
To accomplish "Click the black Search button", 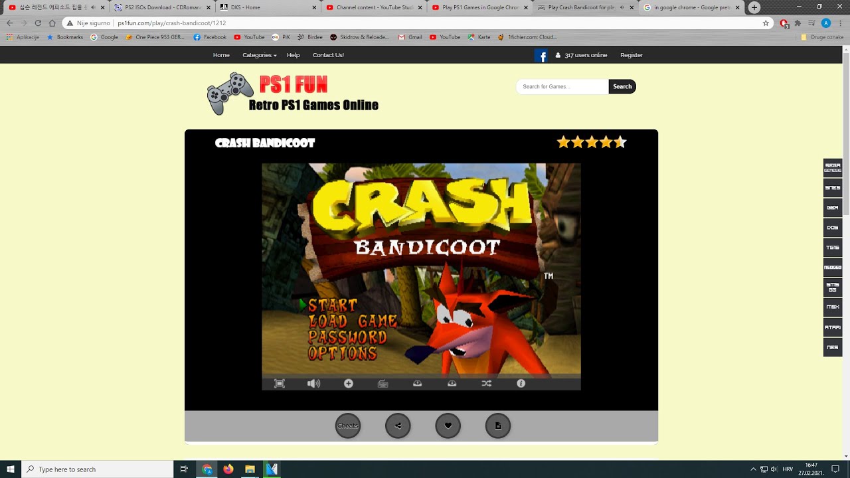I will pyautogui.click(x=622, y=86).
